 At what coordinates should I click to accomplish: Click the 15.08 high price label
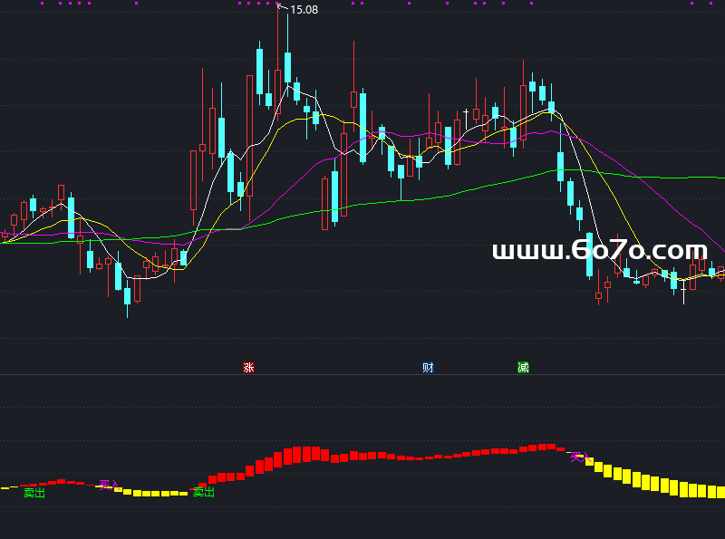tap(304, 10)
